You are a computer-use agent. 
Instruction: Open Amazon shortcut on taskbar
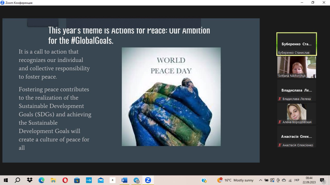[112, 180]
